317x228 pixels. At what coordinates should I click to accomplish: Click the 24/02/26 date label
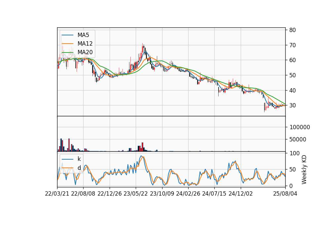[x=188, y=194]
